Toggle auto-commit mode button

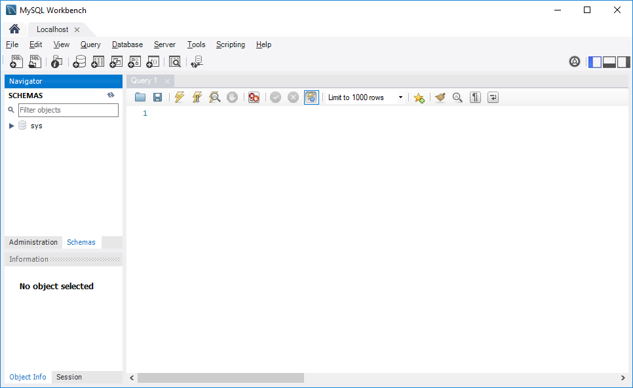click(311, 97)
